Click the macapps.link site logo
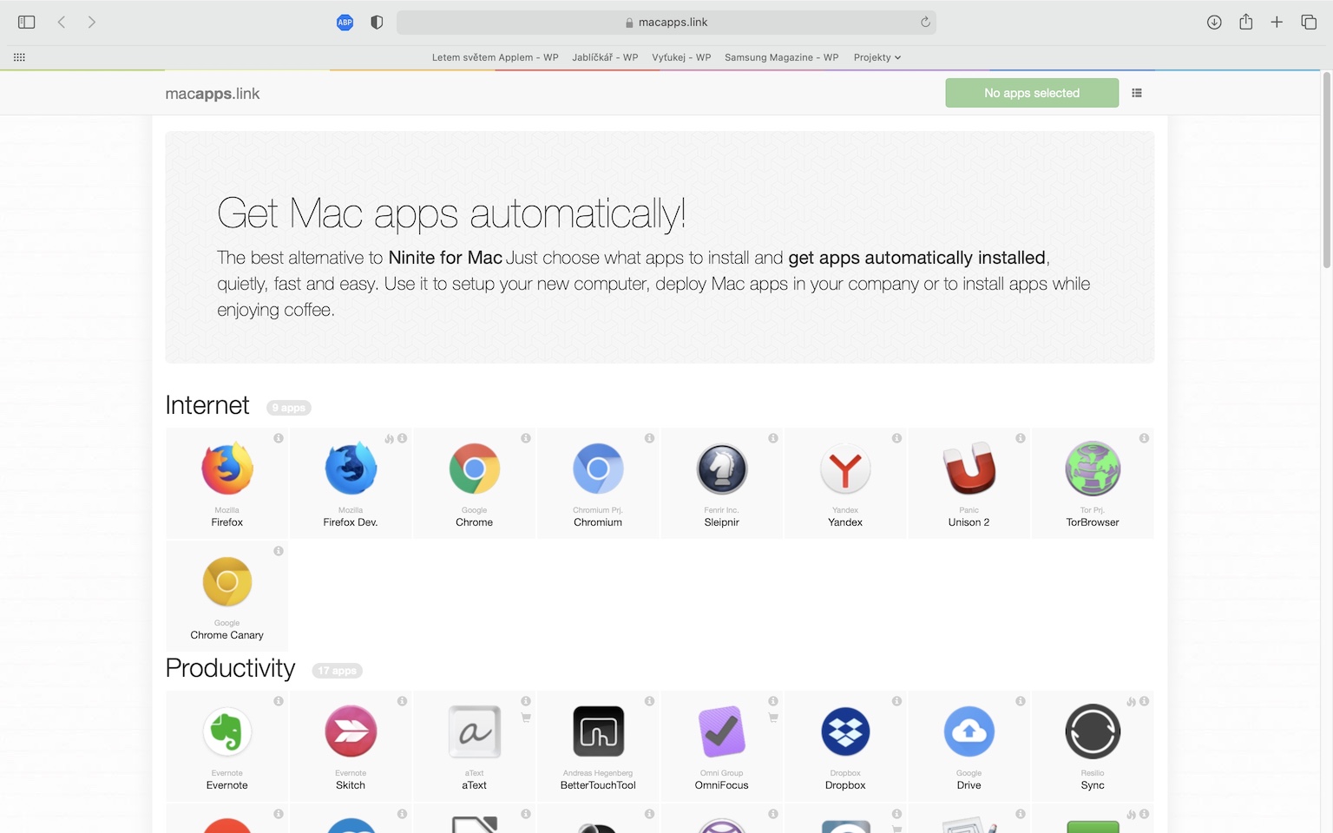 pyautogui.click(x=213, y=94)
